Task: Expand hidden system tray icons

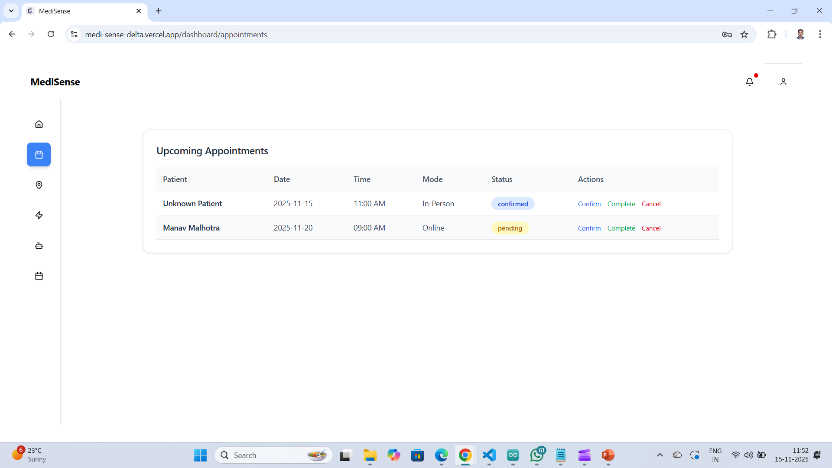Action: click(660, 455)
